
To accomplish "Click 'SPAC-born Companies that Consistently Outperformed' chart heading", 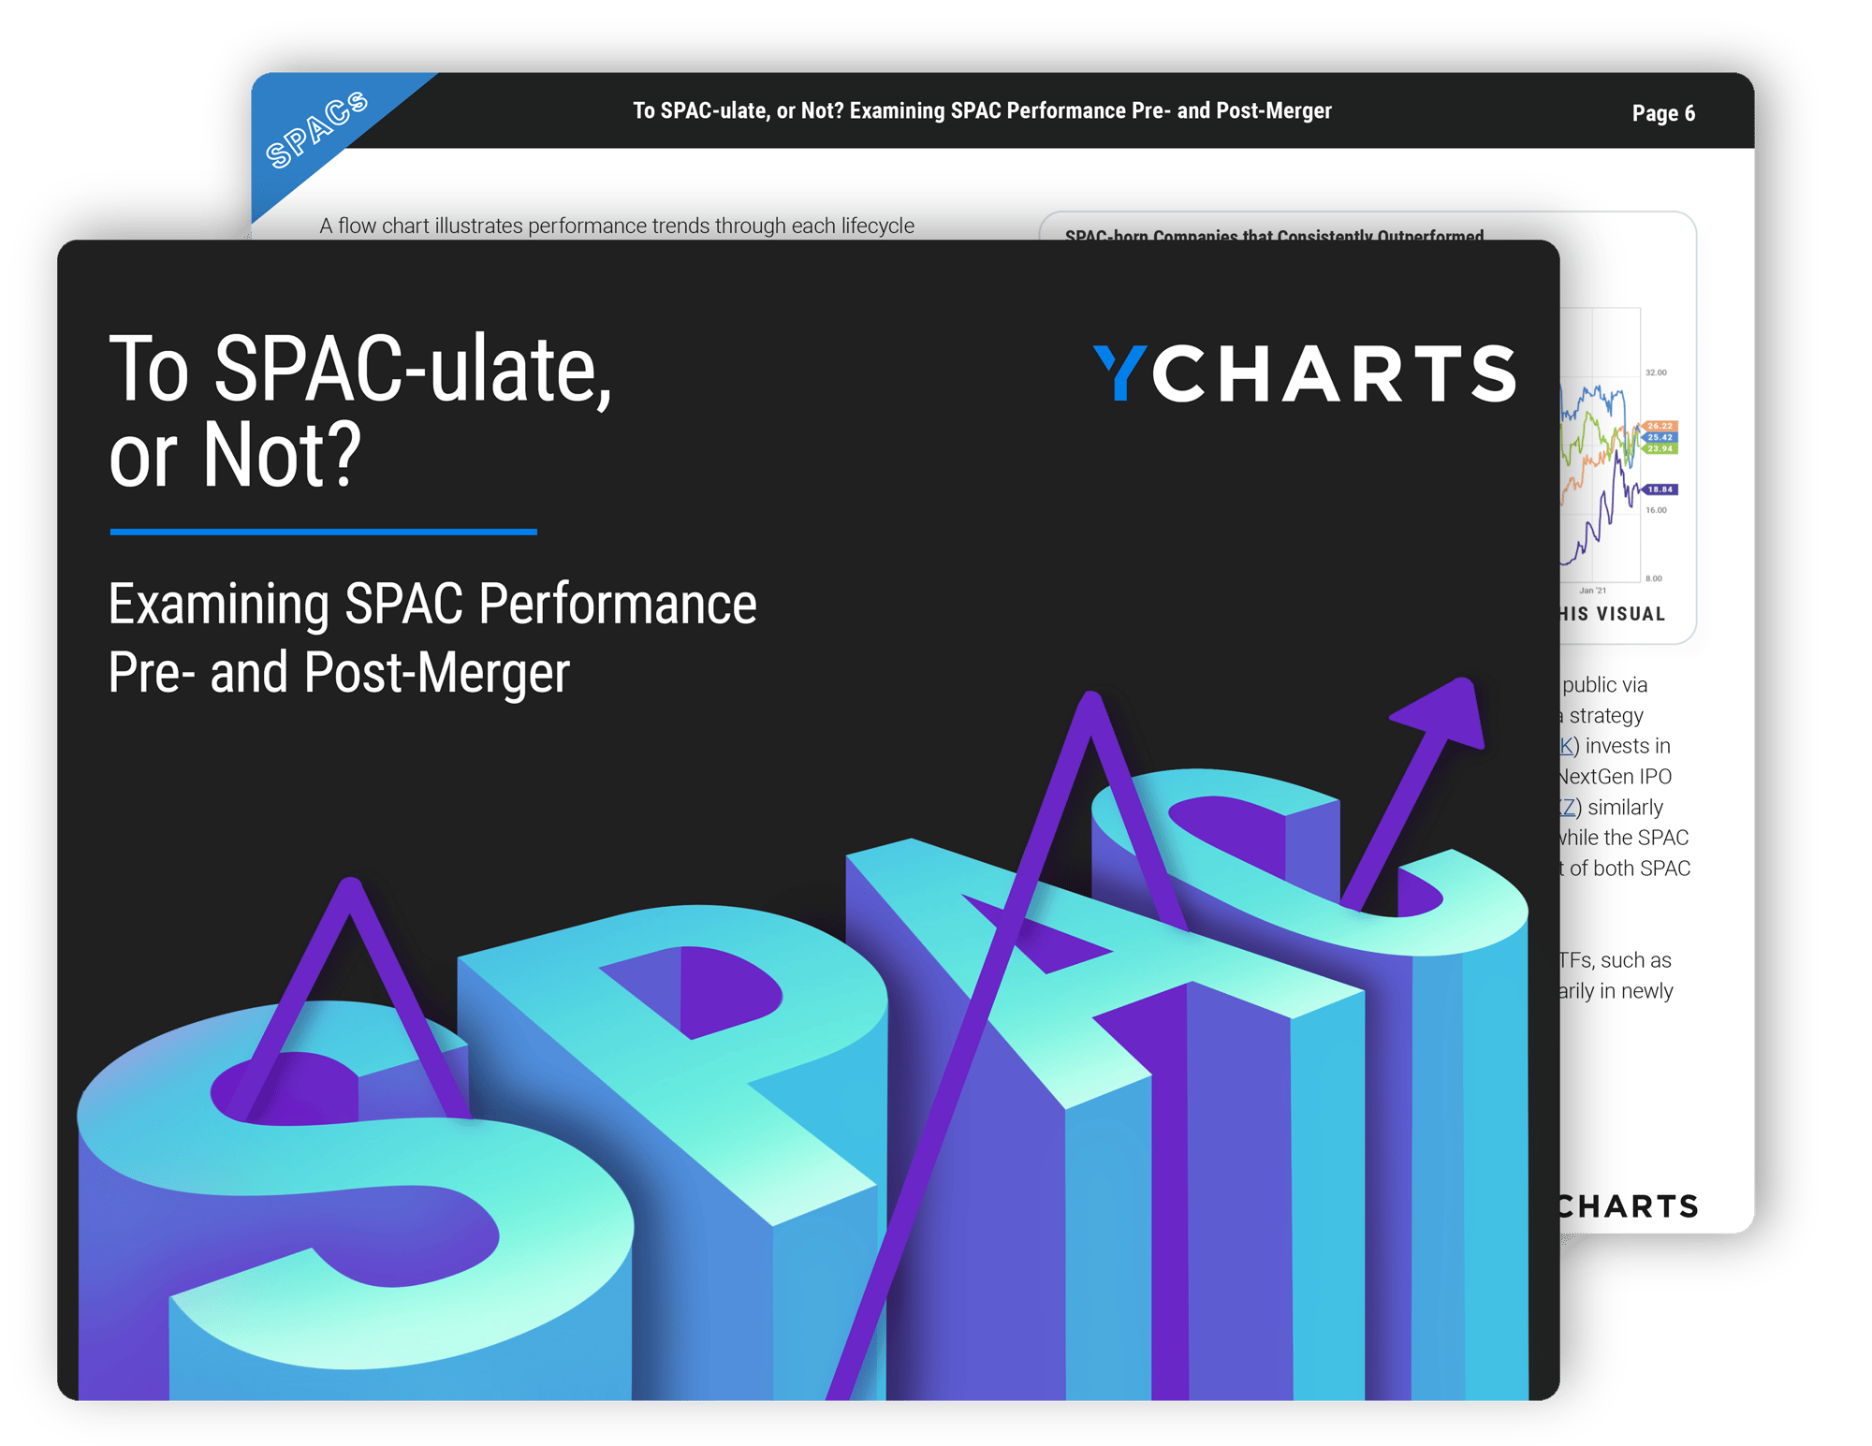I will (x=1274, y=234).
